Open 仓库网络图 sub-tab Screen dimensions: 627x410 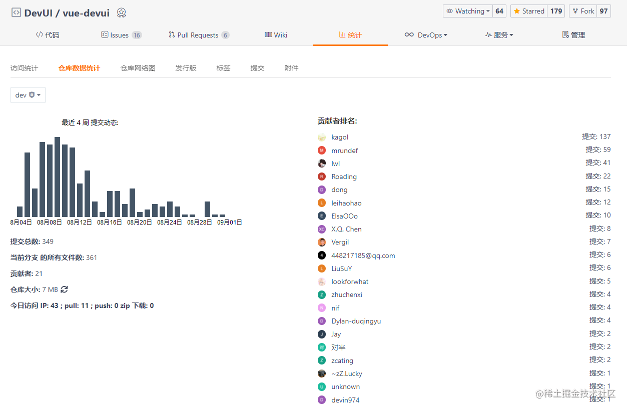(x=138, y=68)
